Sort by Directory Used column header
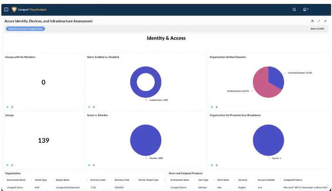The width and height of the screenshot is (332, 191). (x=98, y=180)
